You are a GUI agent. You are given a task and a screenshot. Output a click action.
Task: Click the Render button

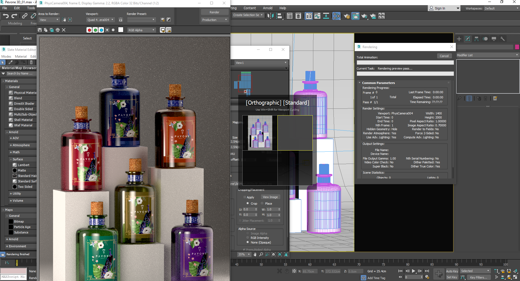215,12
